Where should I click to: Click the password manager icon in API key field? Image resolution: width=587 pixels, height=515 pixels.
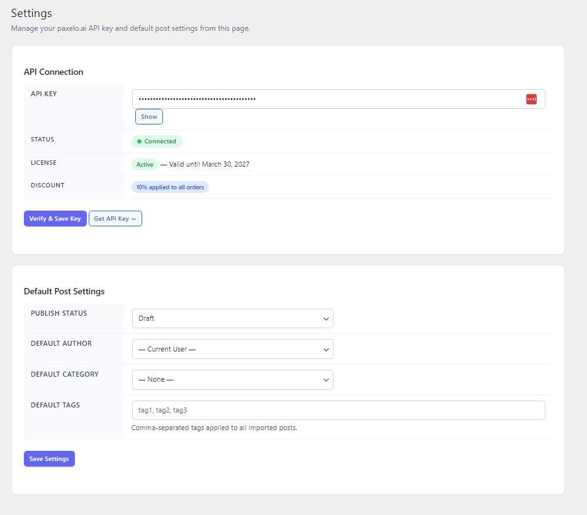coord(532,99)
